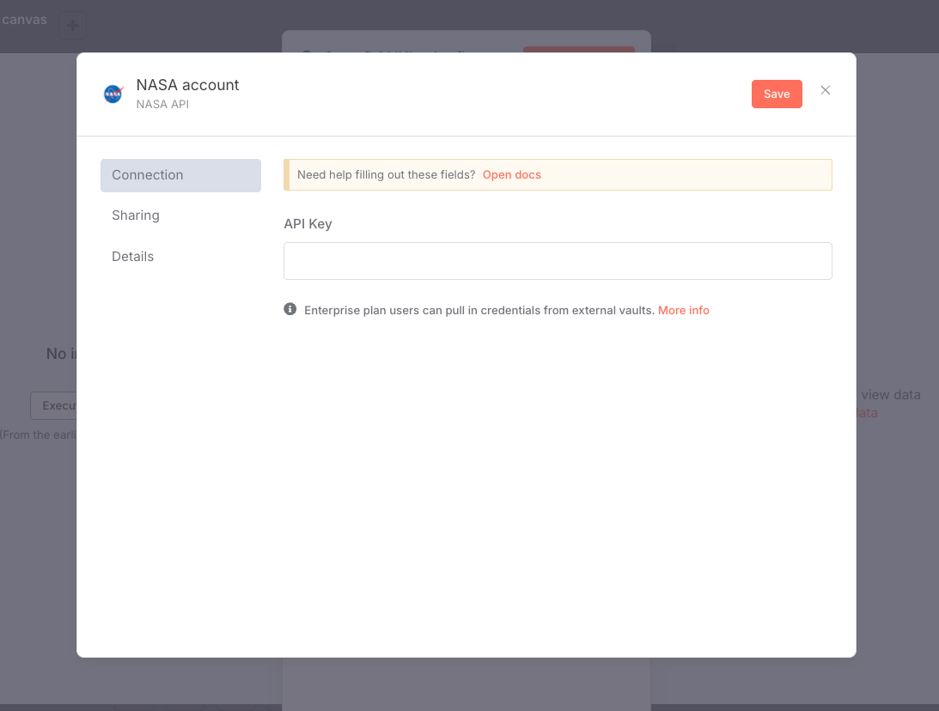Image resolution: width=939 pixels, height=711 pixels.
Task: Close the NASA account dialog
Action: (x=826, y=90)
